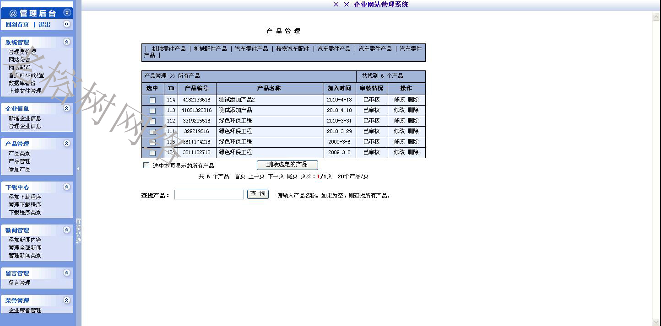
Task: Click the 查询 search button
Action: 258,194
